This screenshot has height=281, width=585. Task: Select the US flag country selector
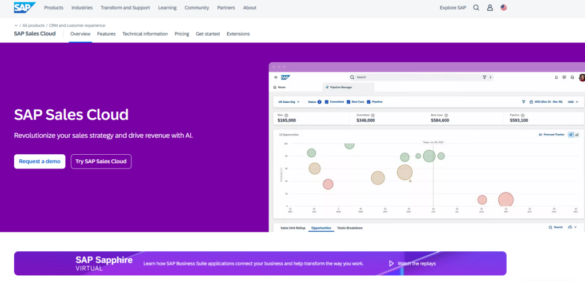pos(504,7)
